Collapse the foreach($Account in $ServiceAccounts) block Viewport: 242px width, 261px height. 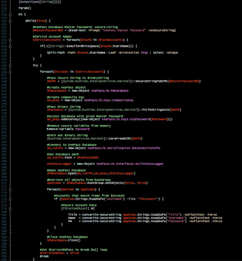pos(10,72)
